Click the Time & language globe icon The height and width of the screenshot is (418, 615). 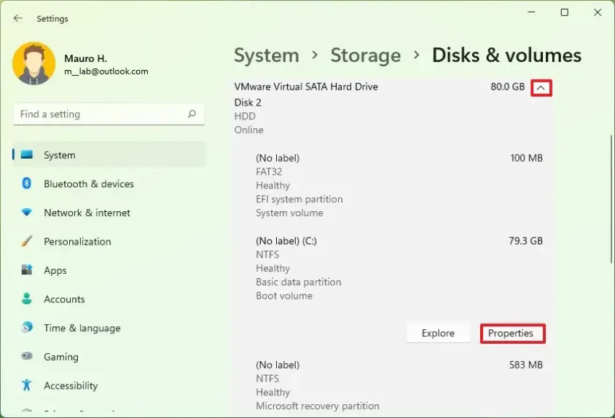click(x=27, y=328)
